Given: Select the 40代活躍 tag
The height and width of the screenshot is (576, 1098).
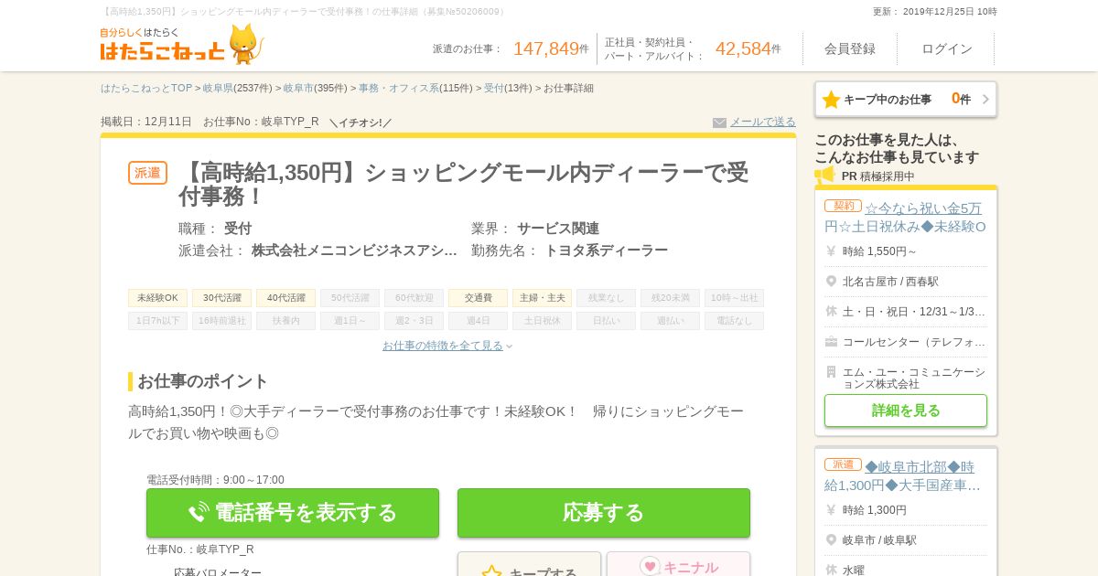Looking at the screenshot, I should tap(285, 298).
